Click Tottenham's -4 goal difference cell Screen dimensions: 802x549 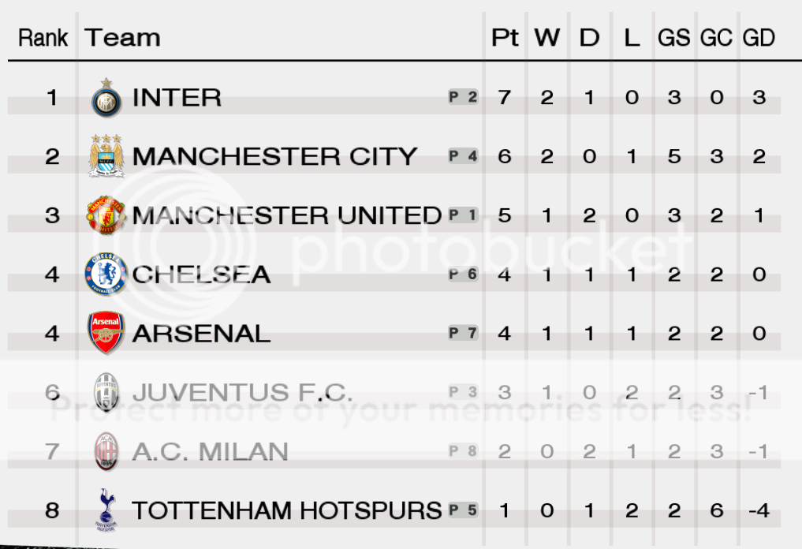point(759,510)
